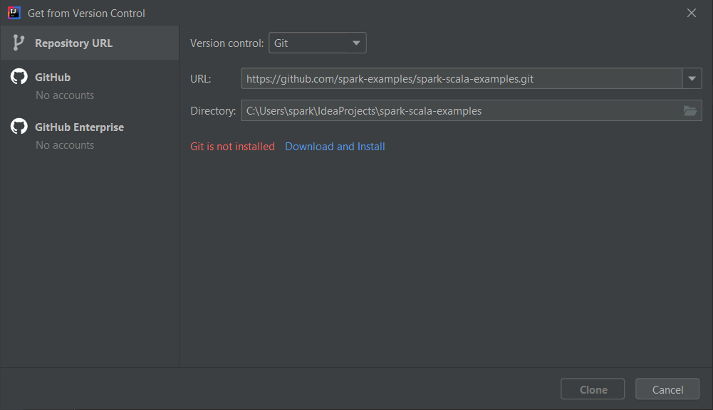Focus the Directory path field
Screen dimensions: 713x410
pyautogui.click(x=472, y=110)
